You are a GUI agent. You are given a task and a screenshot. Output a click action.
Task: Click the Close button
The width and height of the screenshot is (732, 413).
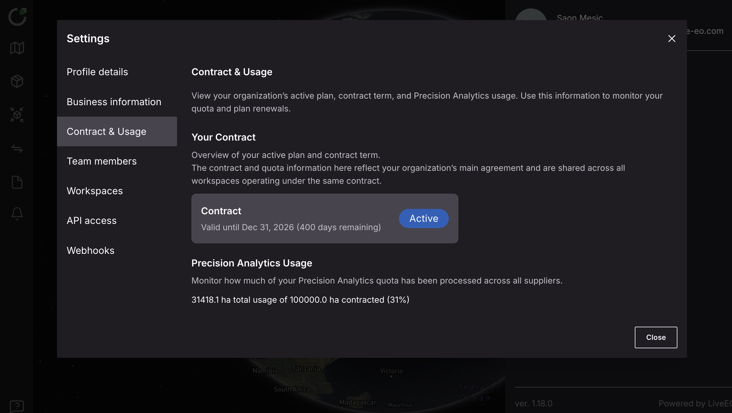656,337
